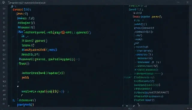Screen dimensions: 192x110
Task: Close the editor window with the X button
Action: click(x=187, y=2)
